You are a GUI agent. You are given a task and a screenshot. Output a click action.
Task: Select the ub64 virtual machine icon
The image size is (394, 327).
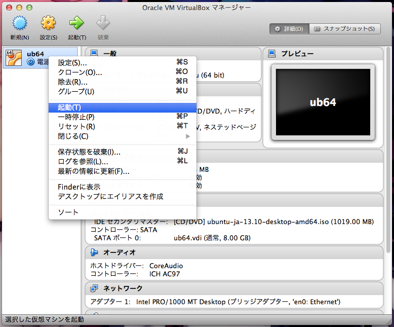14,58
